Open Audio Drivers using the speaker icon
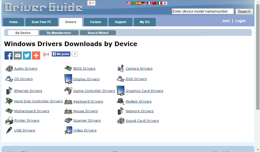260x152 pixels. click(9, 68)
